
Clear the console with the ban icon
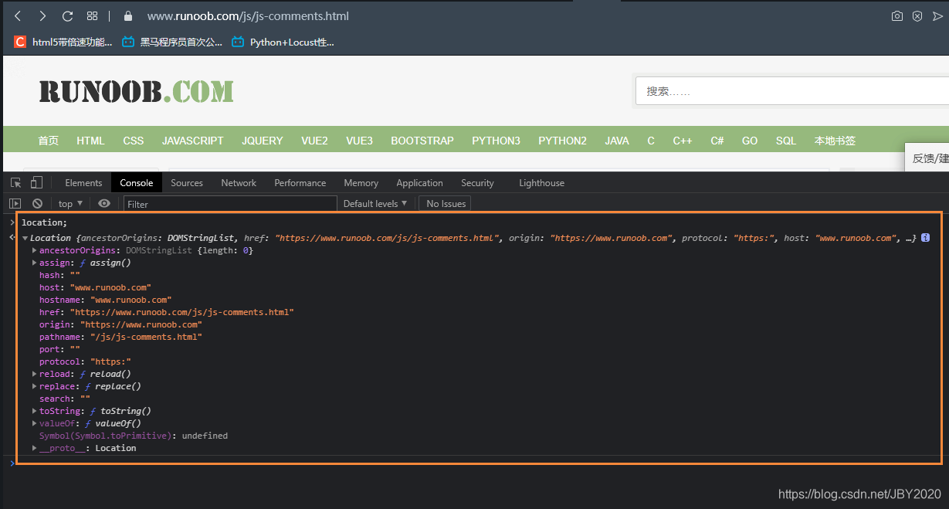[37, 203]
